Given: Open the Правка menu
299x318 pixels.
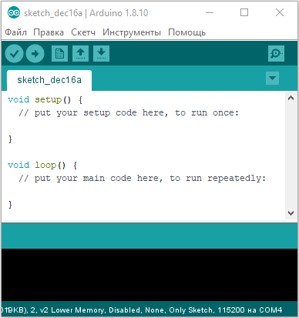Looking at the screenshot, I should pyautogui.click(x=49, y=32).
